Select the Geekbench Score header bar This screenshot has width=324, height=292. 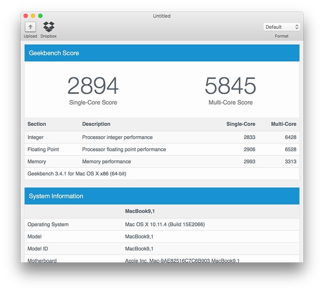pyautogui.click(x=162, y=53)
